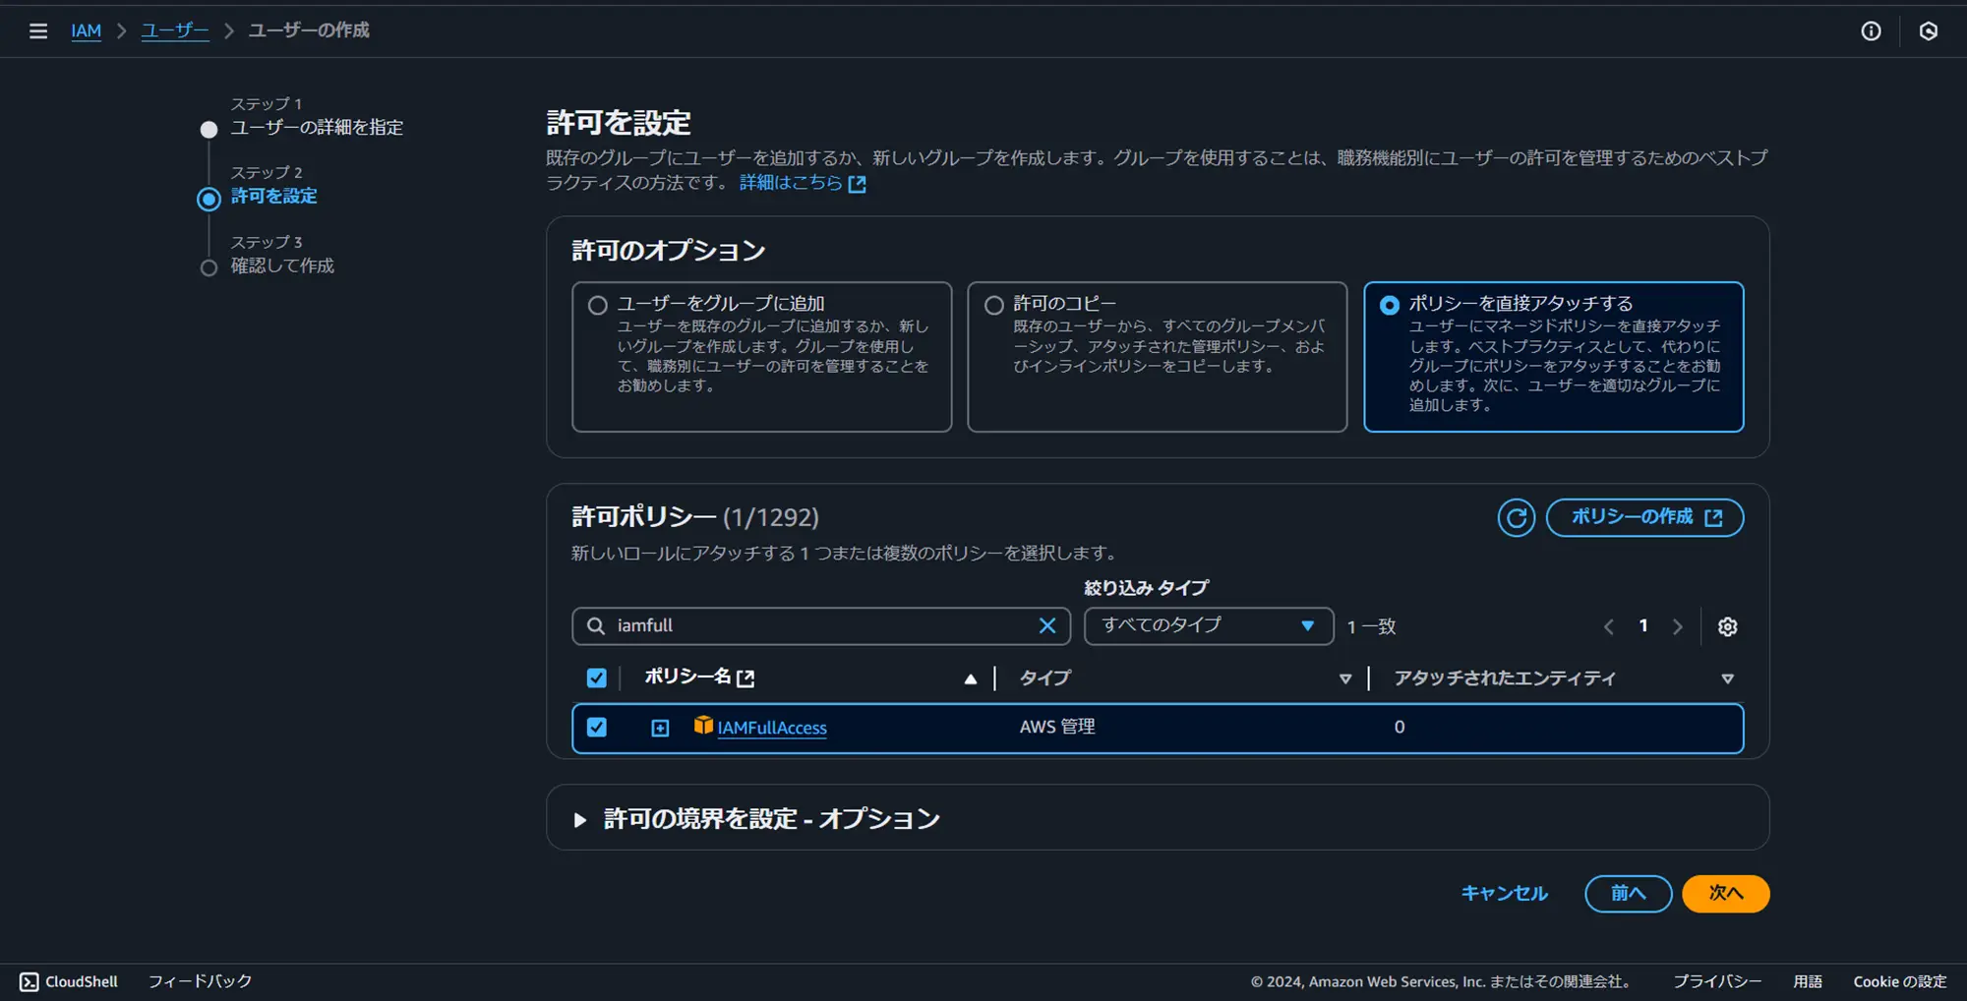Click the IAM breadcrumb link

pyautogui.click(x=86, y=30)
